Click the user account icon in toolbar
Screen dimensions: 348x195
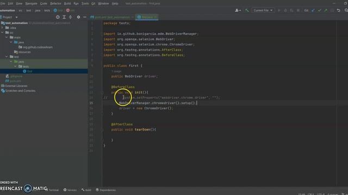[x=238, y=10]
